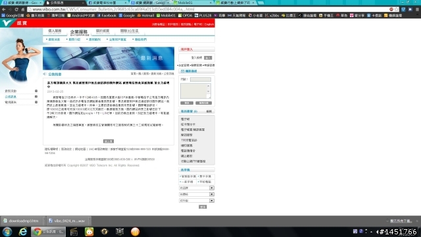
Task: Bookmark this page with the star icon
Action: 397,9
